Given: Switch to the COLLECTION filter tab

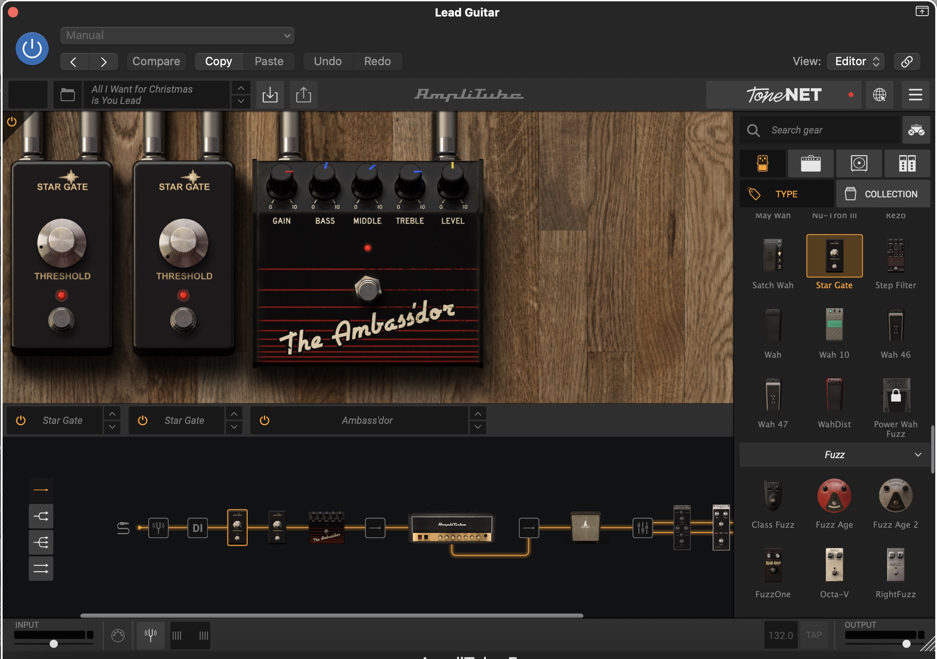Looking at the screenshot, I should pos(883,194).
